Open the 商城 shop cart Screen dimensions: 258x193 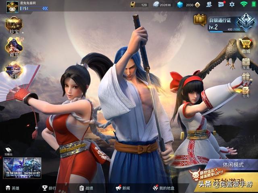[x=246, y=45]
